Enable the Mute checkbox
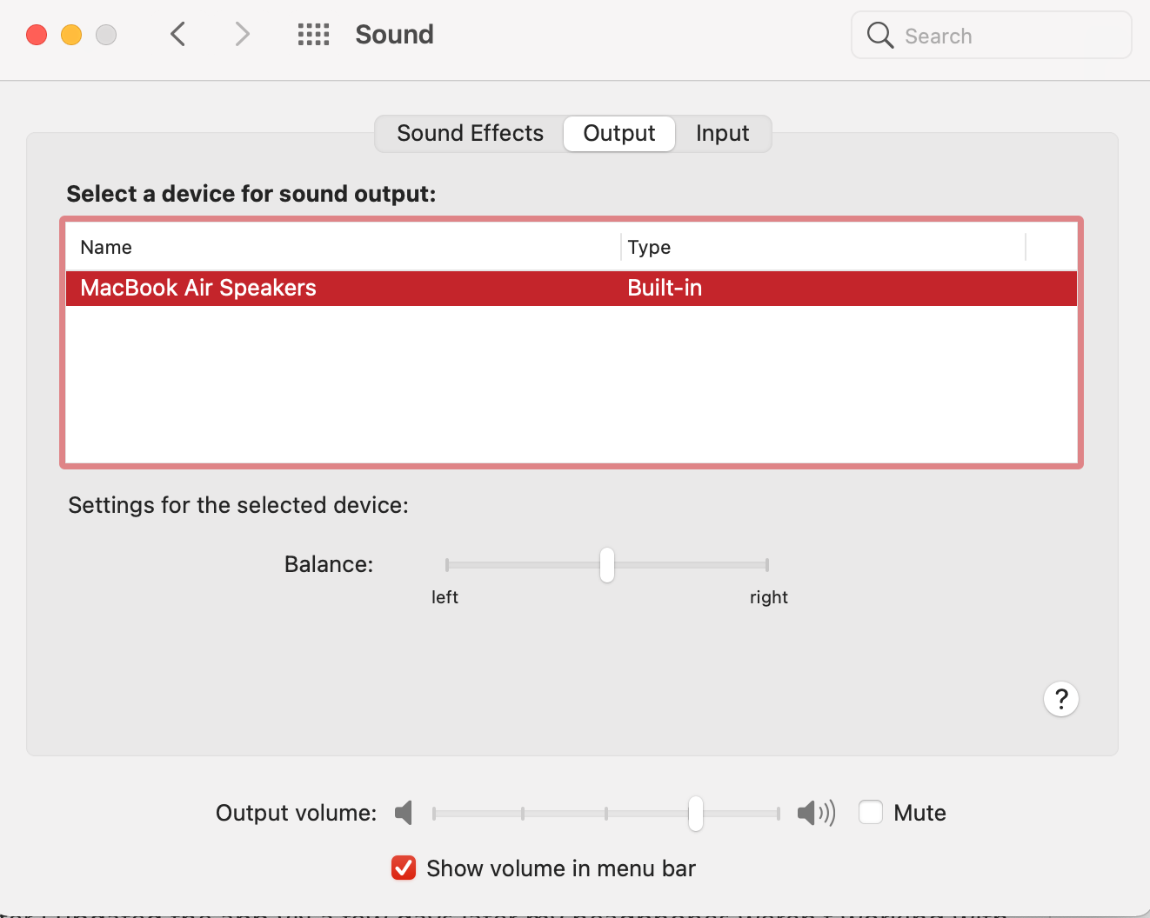Image resolution: width=1150 pixels, height=918 pixels. coord(871,812)
